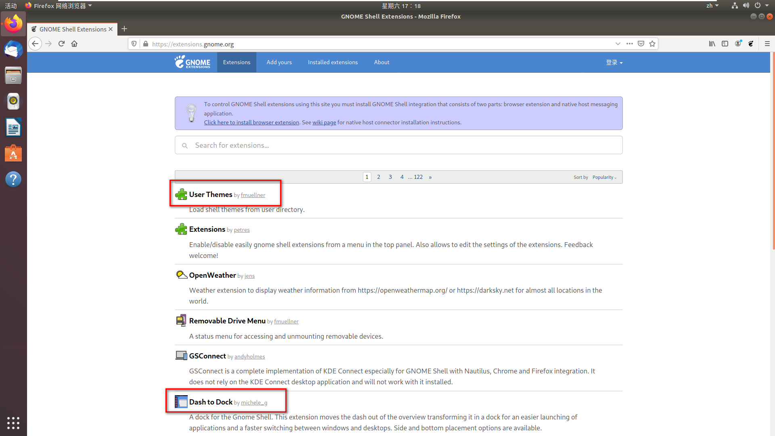
Task: Expand the URL bar history dropdown arrow
Action: (618, 44)
